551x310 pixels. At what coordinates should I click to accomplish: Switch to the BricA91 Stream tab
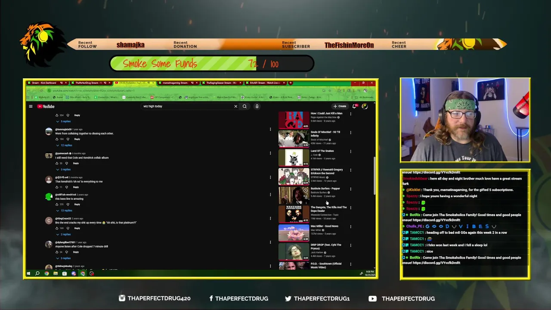tap(265, 83)
